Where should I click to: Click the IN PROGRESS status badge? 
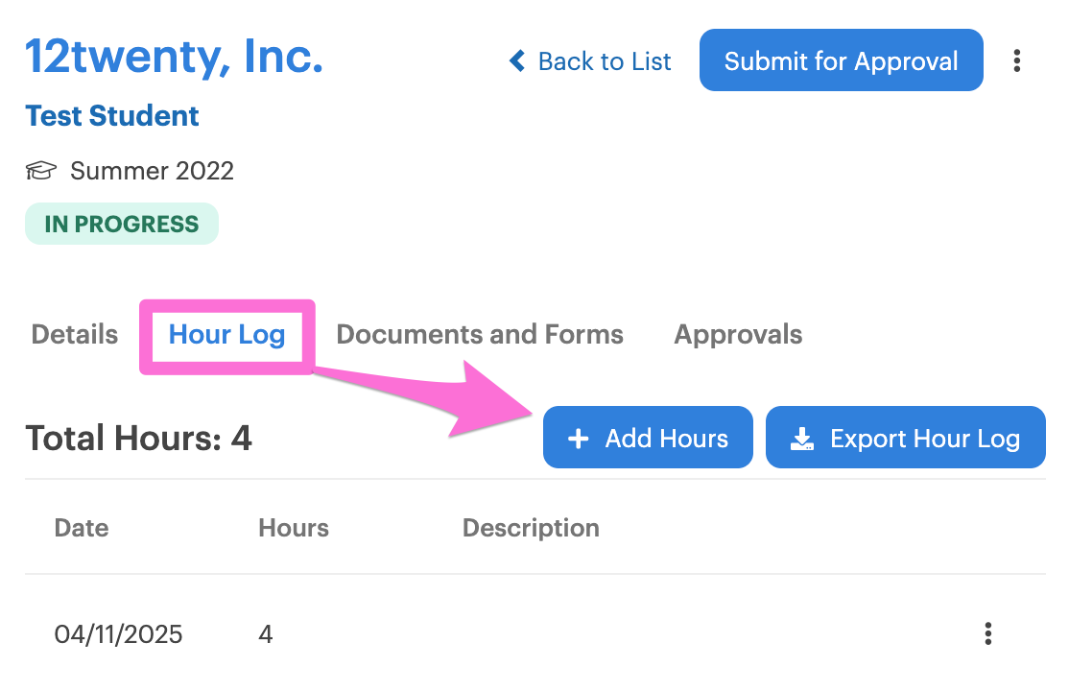point(122,224)
